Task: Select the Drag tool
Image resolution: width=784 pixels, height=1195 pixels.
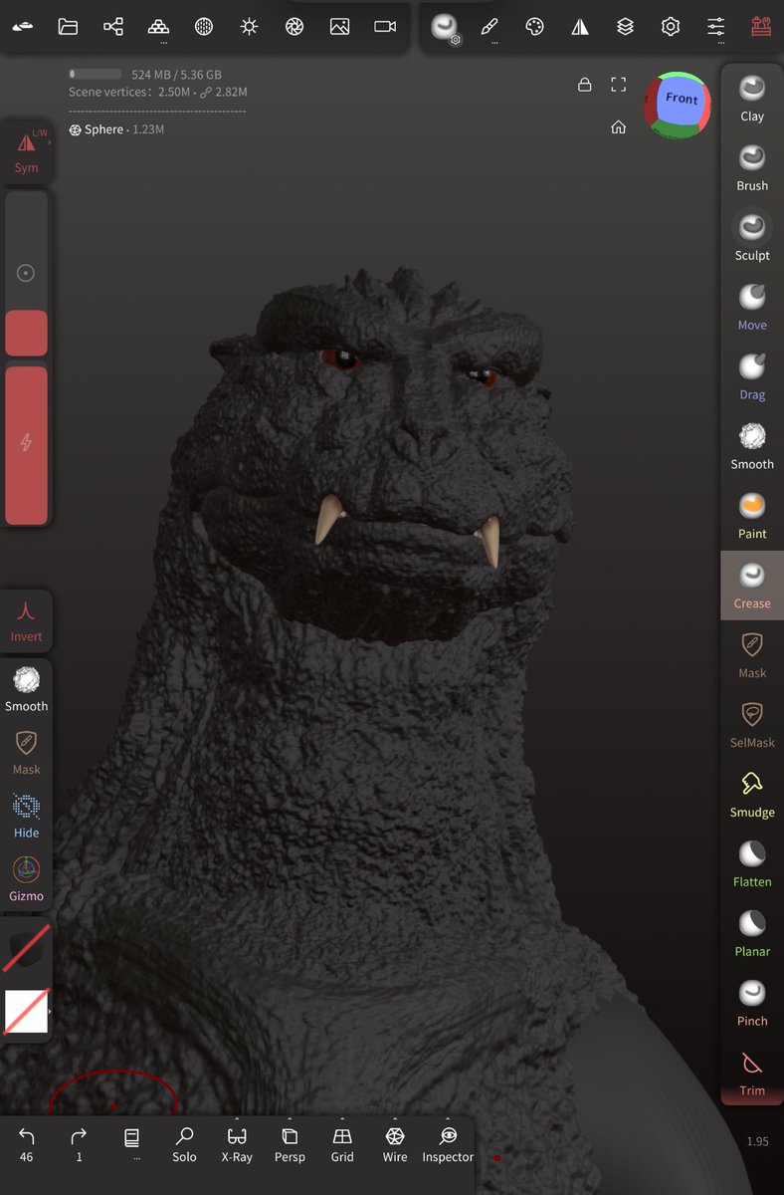Action: coord(752,376)
